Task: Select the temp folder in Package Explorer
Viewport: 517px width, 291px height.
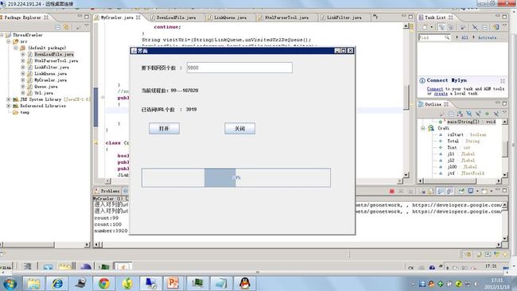Action: click(x=25, y=112)
